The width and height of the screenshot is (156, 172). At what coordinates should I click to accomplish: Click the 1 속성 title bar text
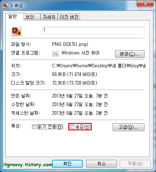[16, 5]
